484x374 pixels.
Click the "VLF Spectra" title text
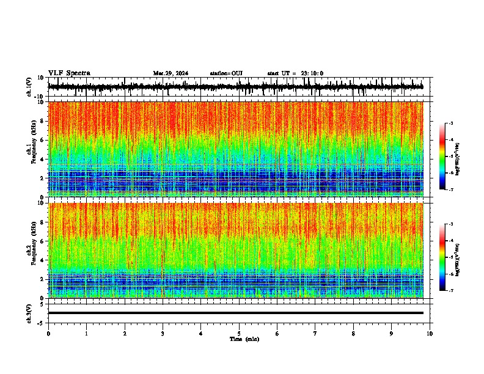click(x=69, y=73)
